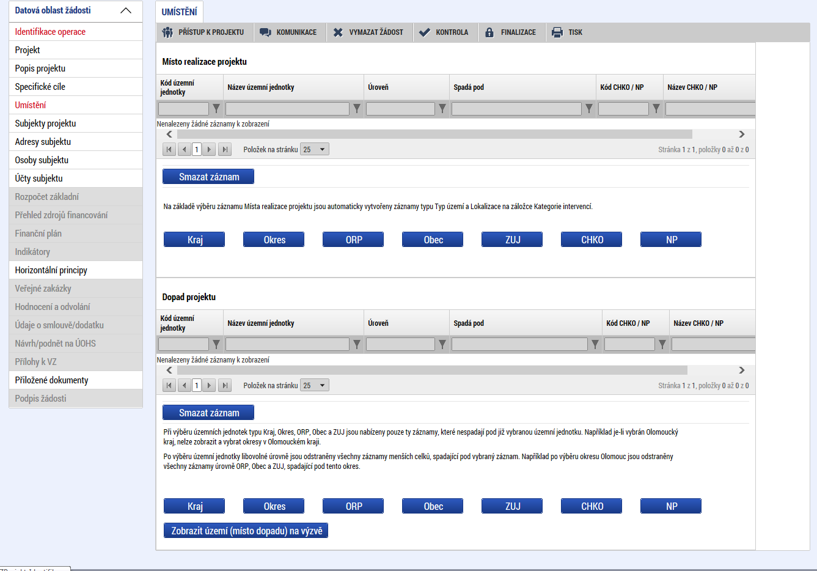
Task: Open filter for Název územní jednotky in Místo realizace
Action: pyautogui.click(x=357, y=109)
